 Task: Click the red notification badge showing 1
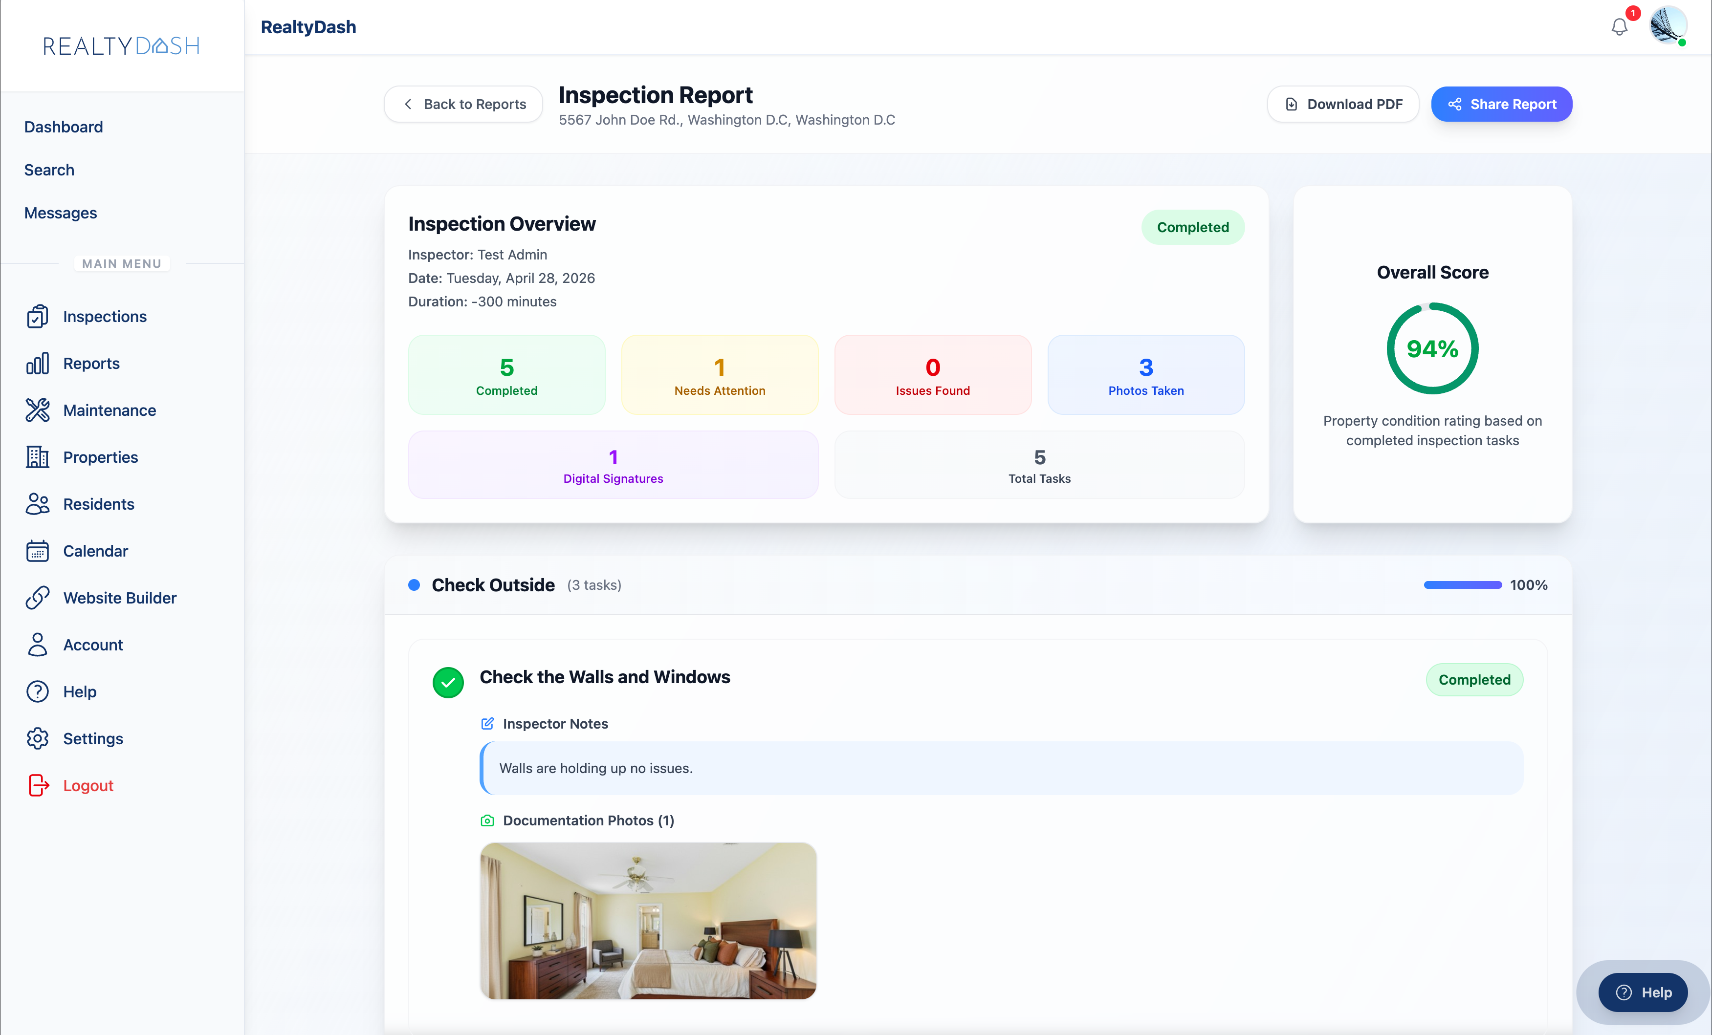1633,13
